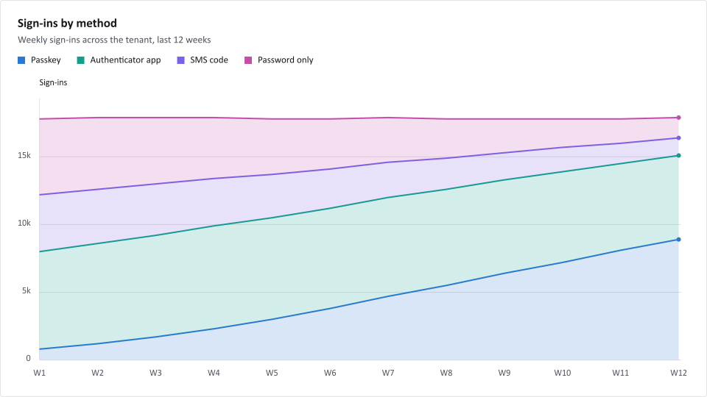Click the subtitle Weekly sign-ins across the tenant

115,40
